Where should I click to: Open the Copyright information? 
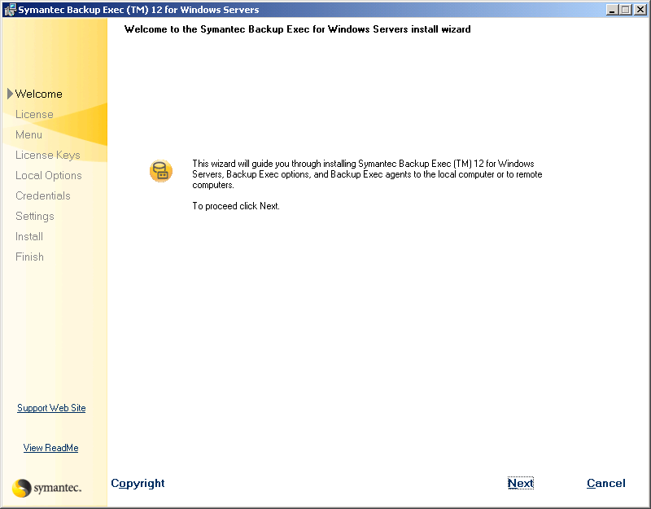pyautogui.click(x=138, y=483)
